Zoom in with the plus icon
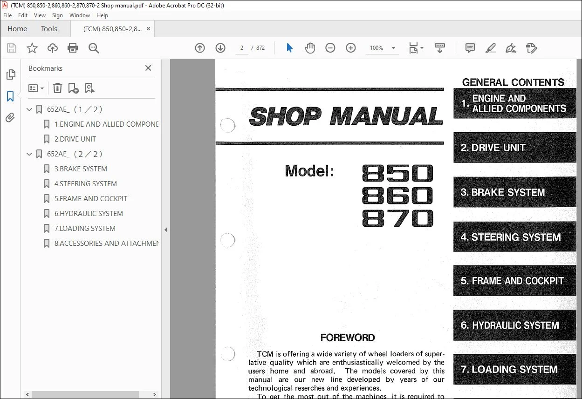 pyautogui.click(x=351, y=48)
